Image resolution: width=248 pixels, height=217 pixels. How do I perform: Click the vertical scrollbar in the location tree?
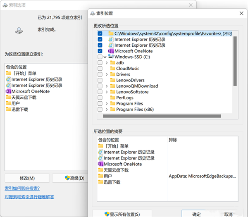235,62
